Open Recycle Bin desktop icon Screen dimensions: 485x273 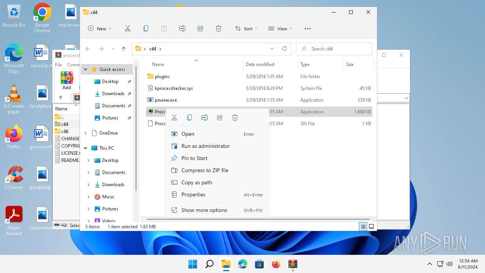14,16
